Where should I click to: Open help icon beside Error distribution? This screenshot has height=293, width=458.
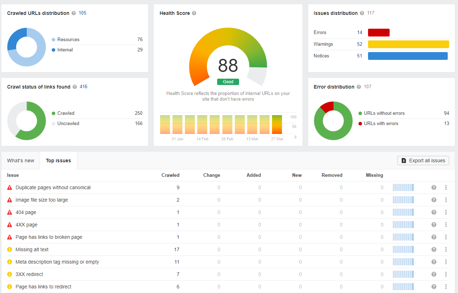[x=359, y=87]
